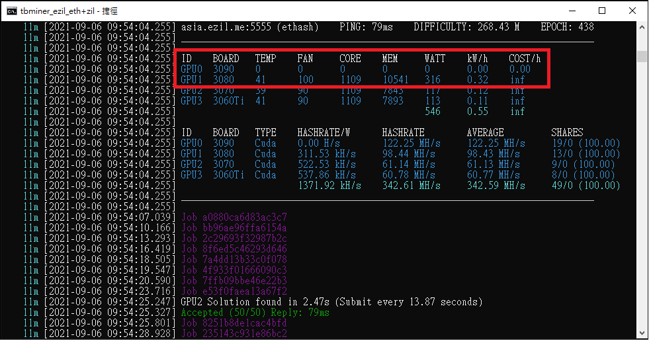Click the AVERAGE column header
Image resolution: width=649 pixels, height=341 pixels.
pyautogui.click(x=485, y=133)
